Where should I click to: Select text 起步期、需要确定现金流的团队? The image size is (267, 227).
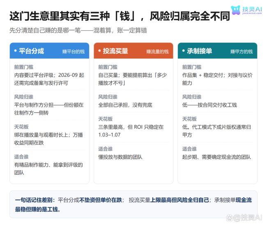point(216,157)
